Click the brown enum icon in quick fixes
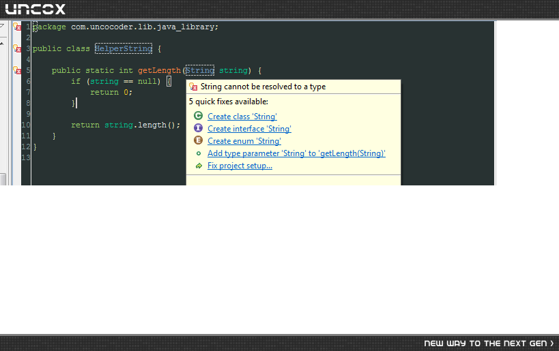This screenshot has height=351, width=559. coord(198,140)
